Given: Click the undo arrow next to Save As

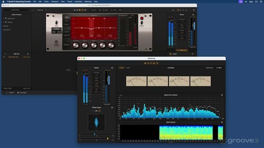Looking at the screenshot, I should click(x=46, y=10).
